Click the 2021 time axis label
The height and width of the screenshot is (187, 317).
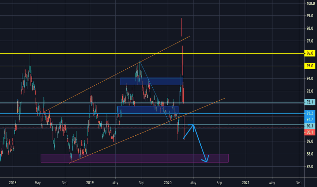246,183
